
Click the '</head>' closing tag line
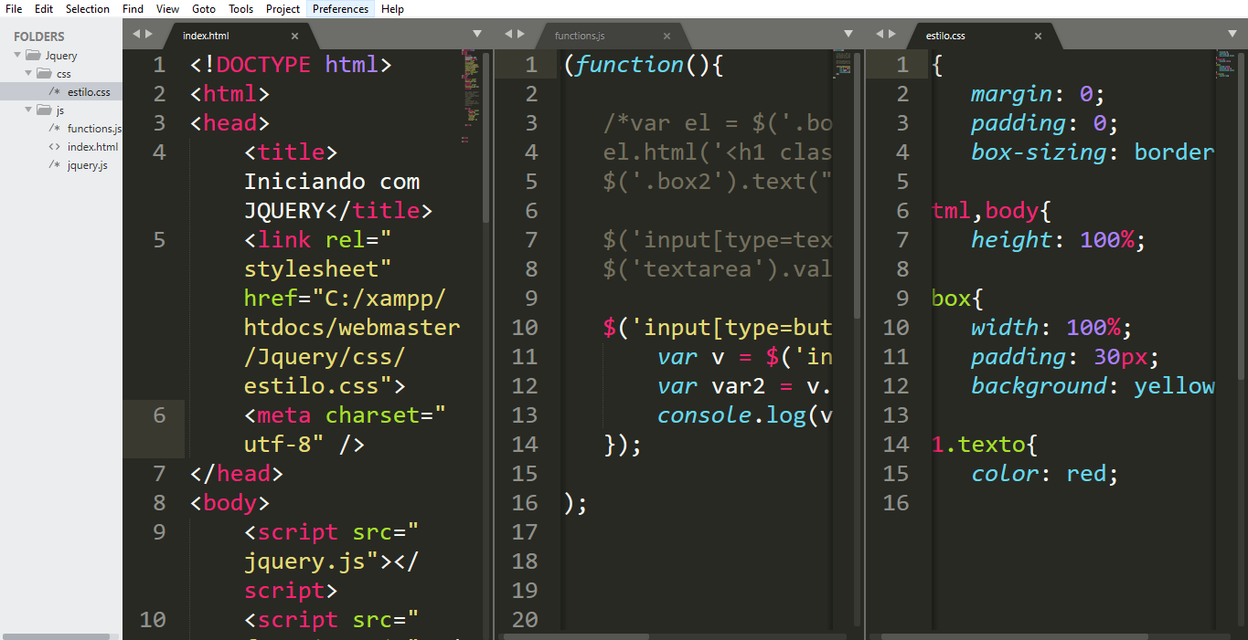click(236, 473)
